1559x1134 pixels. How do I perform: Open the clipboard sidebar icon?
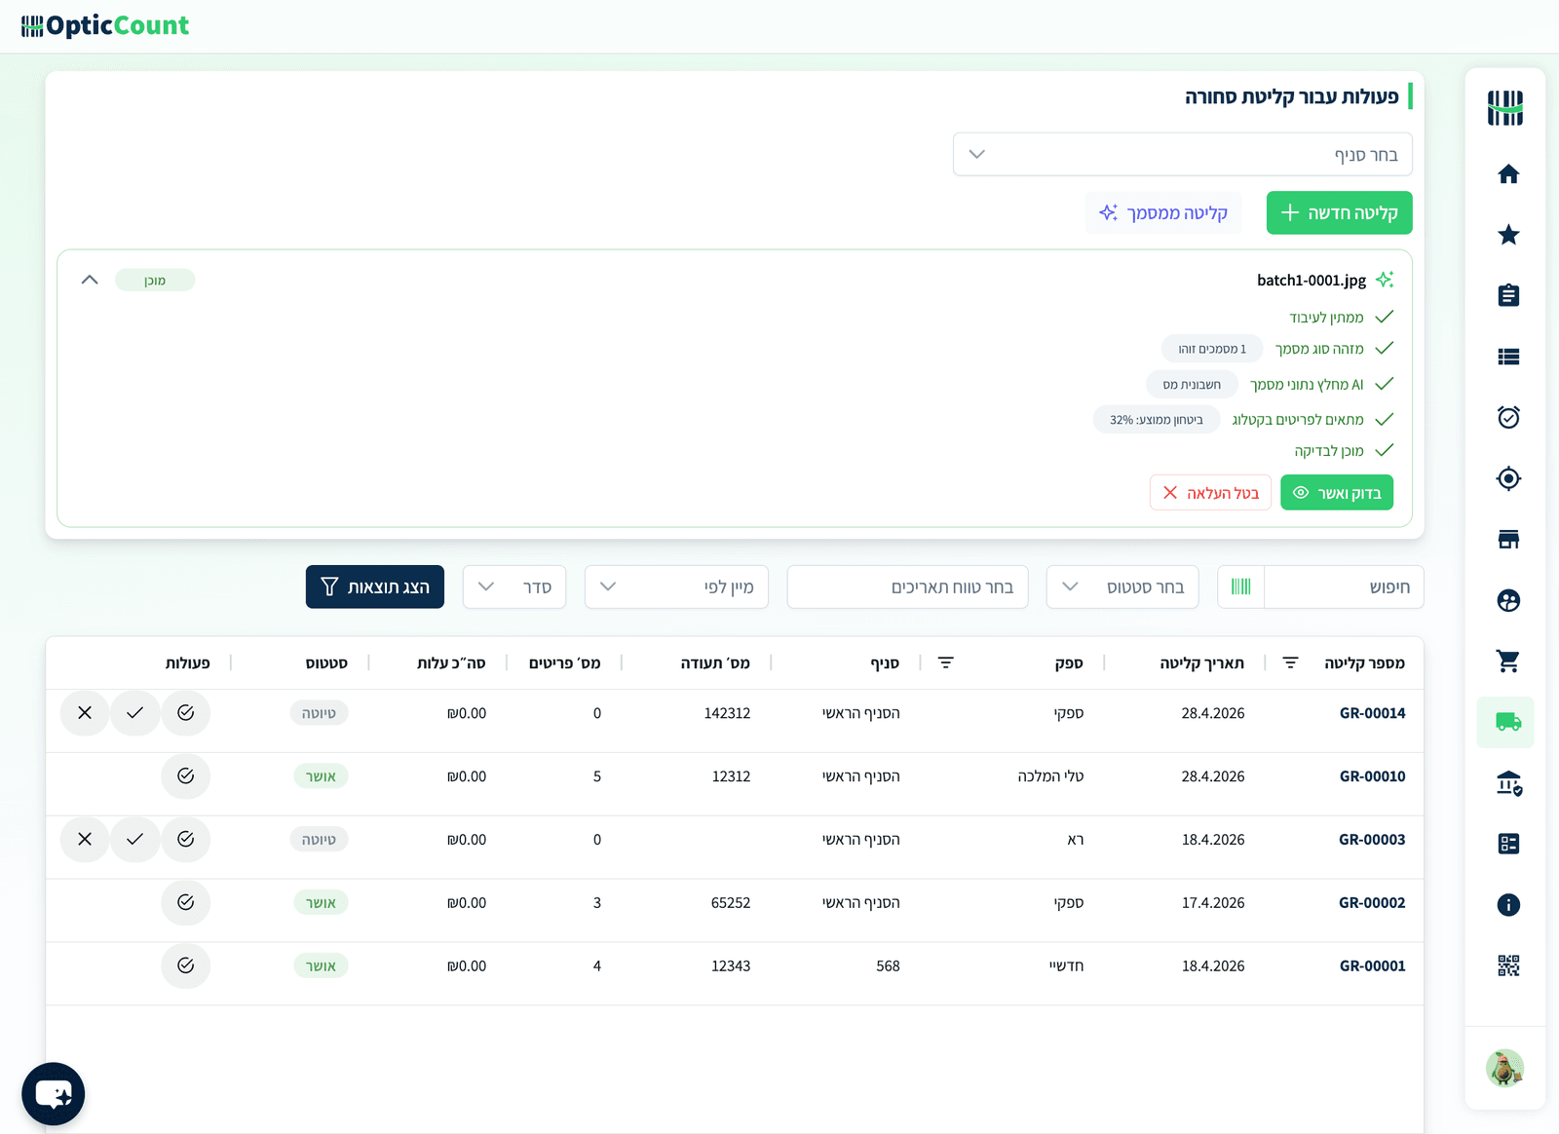(x=1508, y=295)
